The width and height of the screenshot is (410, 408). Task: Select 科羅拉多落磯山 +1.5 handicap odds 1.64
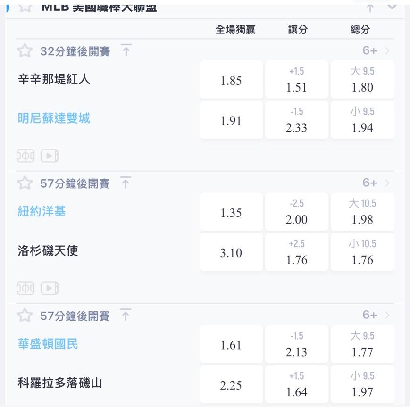(x=297, y=384)
